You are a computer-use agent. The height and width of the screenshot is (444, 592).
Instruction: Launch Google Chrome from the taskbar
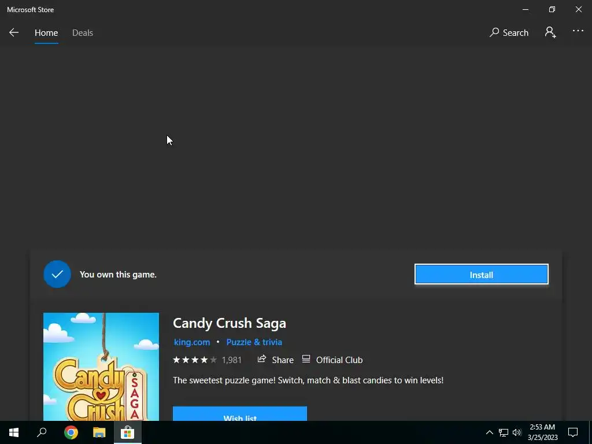point(71,432)
